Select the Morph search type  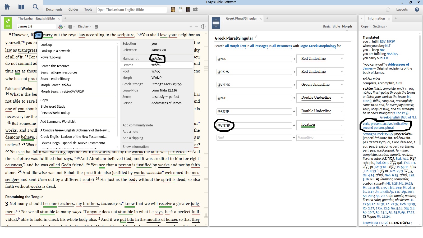[347, 26]
